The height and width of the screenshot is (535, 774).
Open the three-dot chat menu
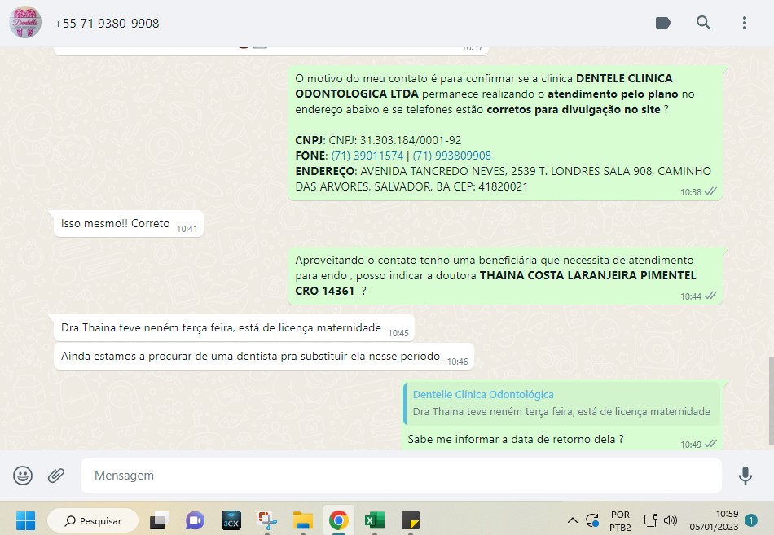point(745,23)
